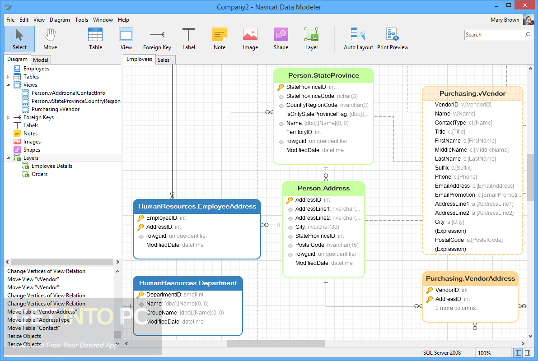The image size is (538, 361).
Task: Add a new Table from toolbar
Action: tap(95, 39)
